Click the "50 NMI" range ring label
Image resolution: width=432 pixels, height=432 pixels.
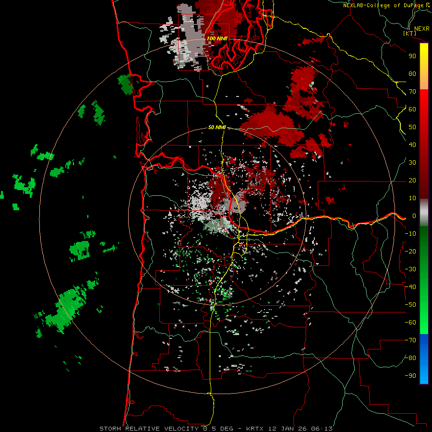217,127
